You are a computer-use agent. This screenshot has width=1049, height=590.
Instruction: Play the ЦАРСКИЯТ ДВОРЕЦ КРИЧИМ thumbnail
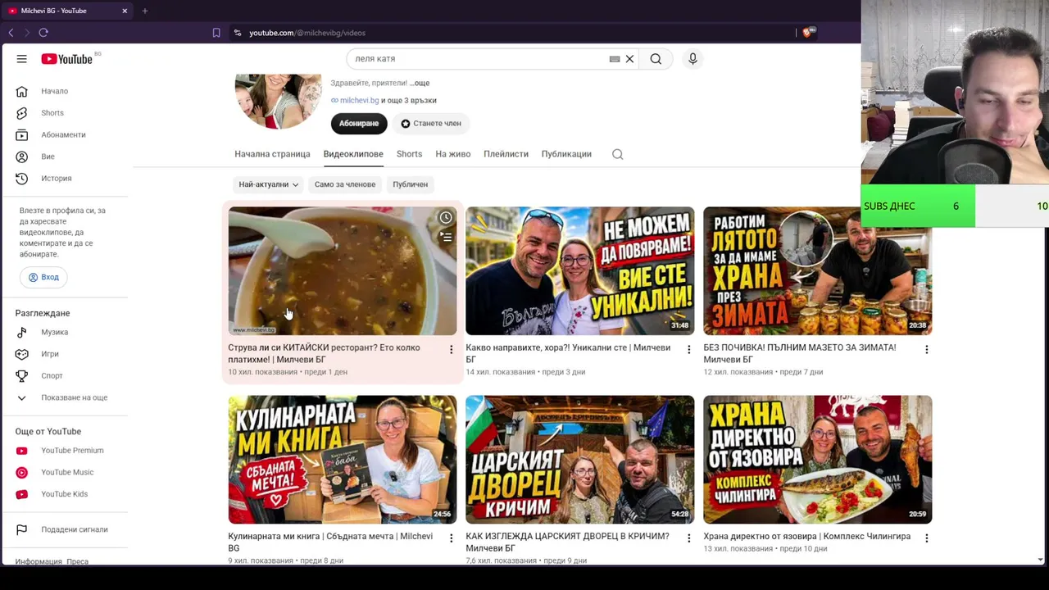579,460
